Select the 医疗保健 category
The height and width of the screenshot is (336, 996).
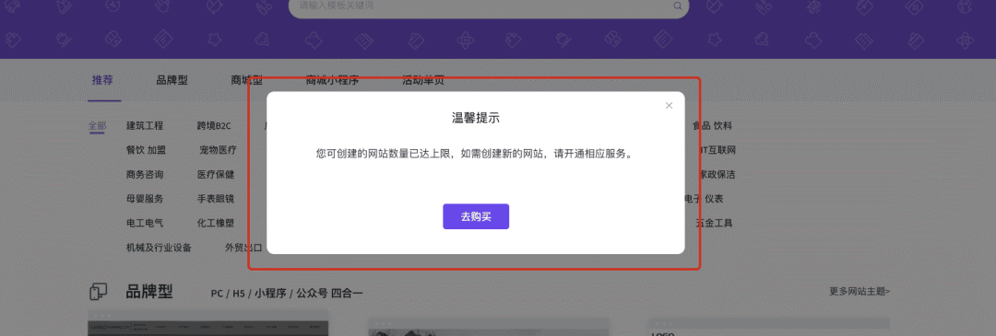pyautogui.click(x=215, y=174)
